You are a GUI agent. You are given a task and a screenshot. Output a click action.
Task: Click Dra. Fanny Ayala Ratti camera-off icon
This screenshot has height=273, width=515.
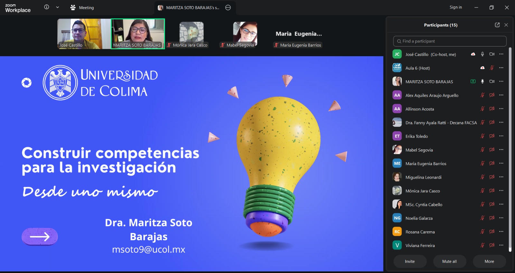492,122
